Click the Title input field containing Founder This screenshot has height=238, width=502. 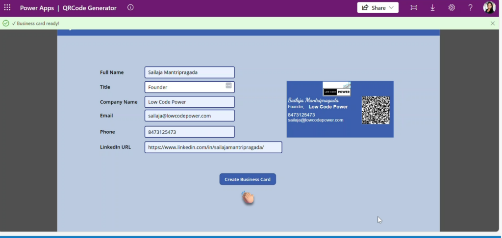(190, 87)
